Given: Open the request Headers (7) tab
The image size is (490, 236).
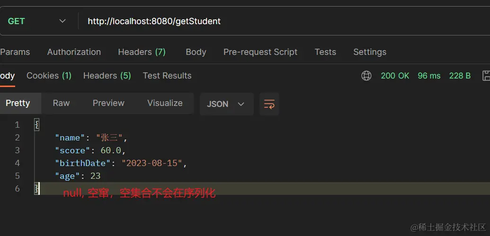Looking at the screenshot, I should (142, 52).
